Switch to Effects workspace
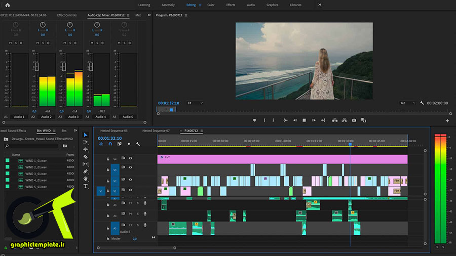Viewport: 456px width, 256px height. tap(231, 5)
